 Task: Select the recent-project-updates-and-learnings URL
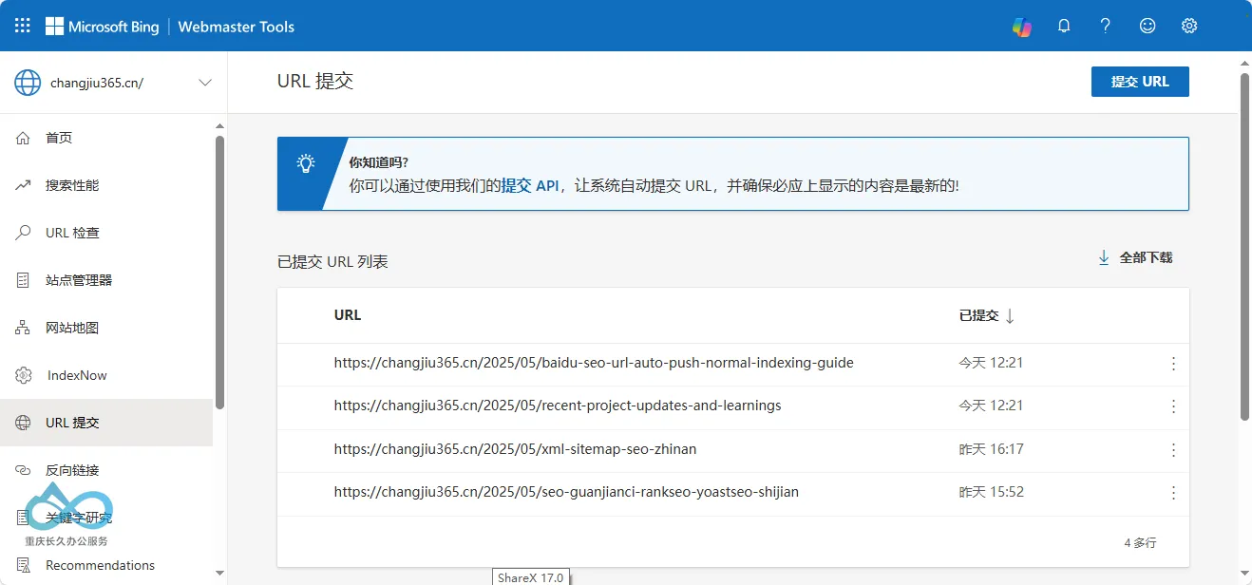click(558, 406)
